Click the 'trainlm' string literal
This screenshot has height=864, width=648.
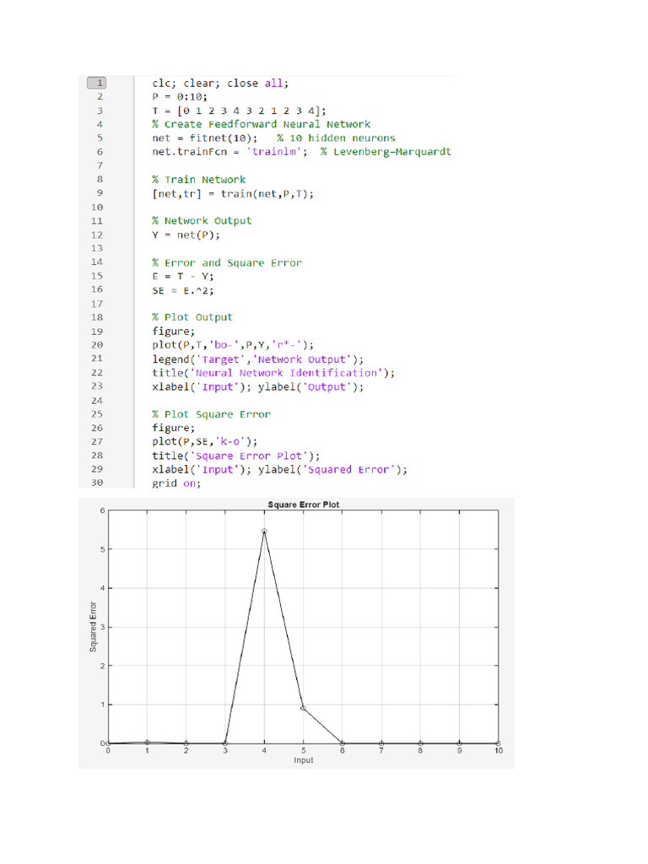click(274, 152)
